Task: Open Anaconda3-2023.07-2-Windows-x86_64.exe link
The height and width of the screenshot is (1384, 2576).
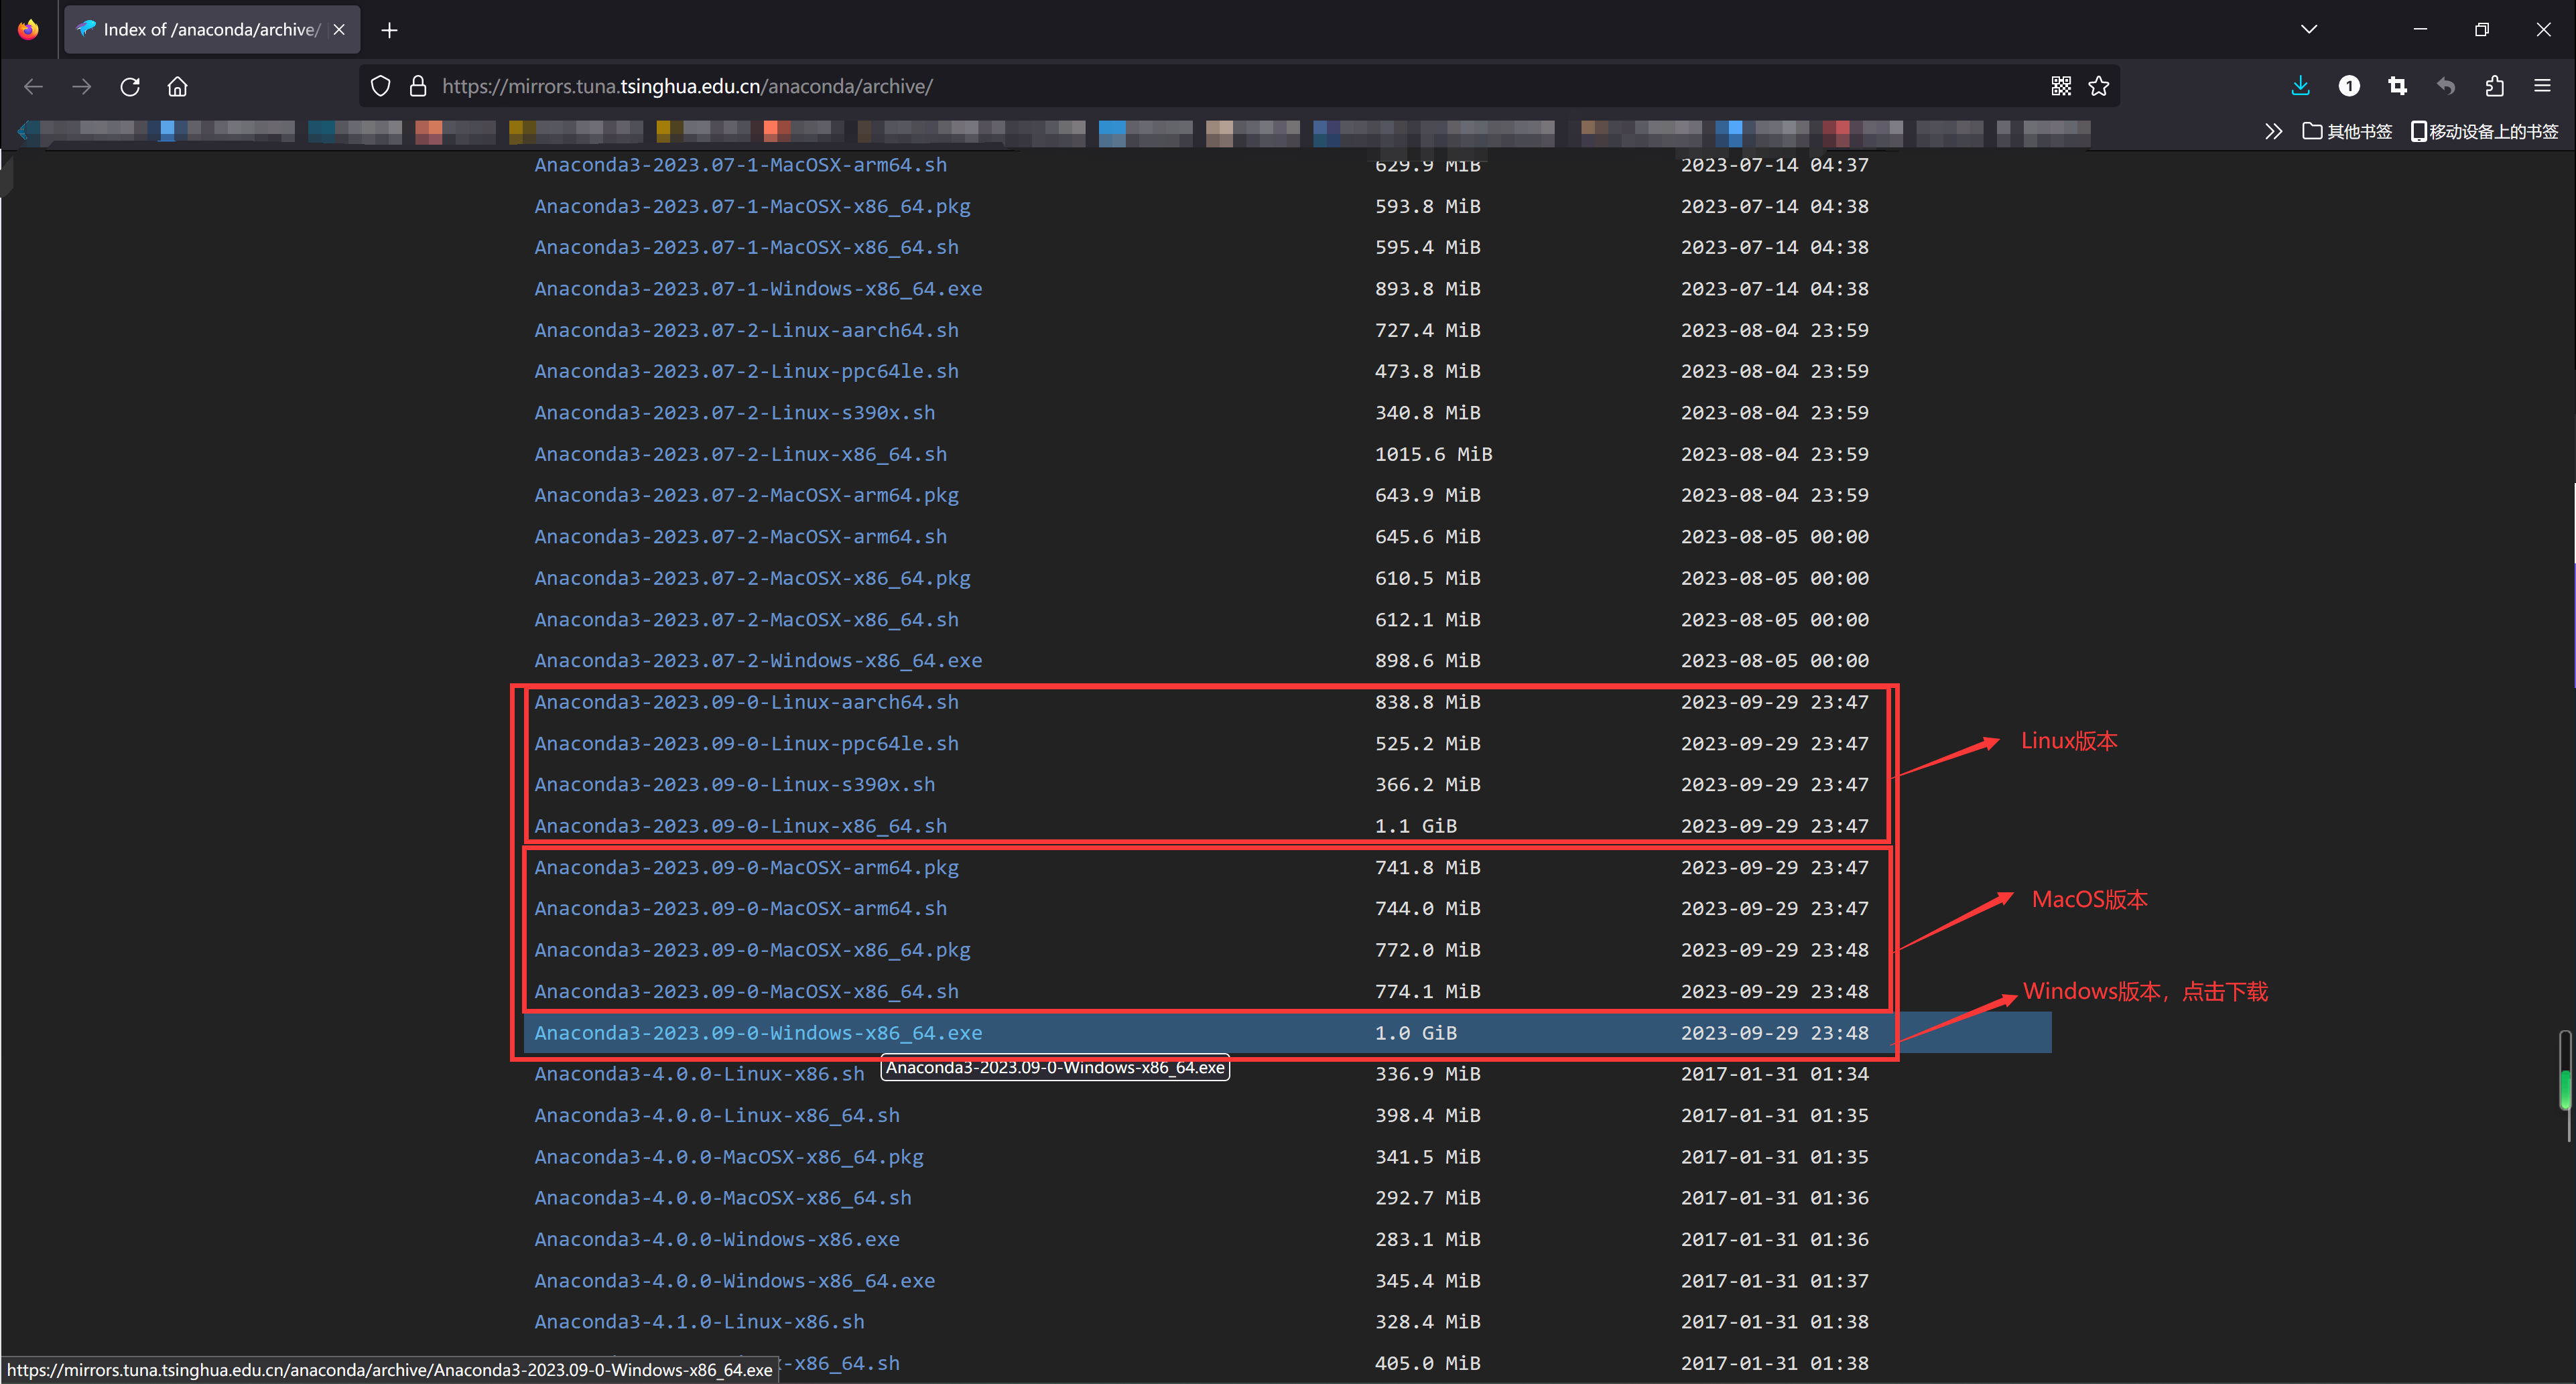Action: tap(758, 661)
